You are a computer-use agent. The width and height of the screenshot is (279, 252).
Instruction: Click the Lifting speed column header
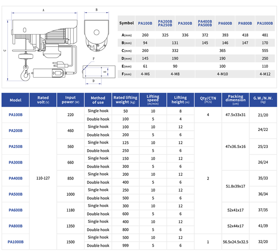coord(153,100)
